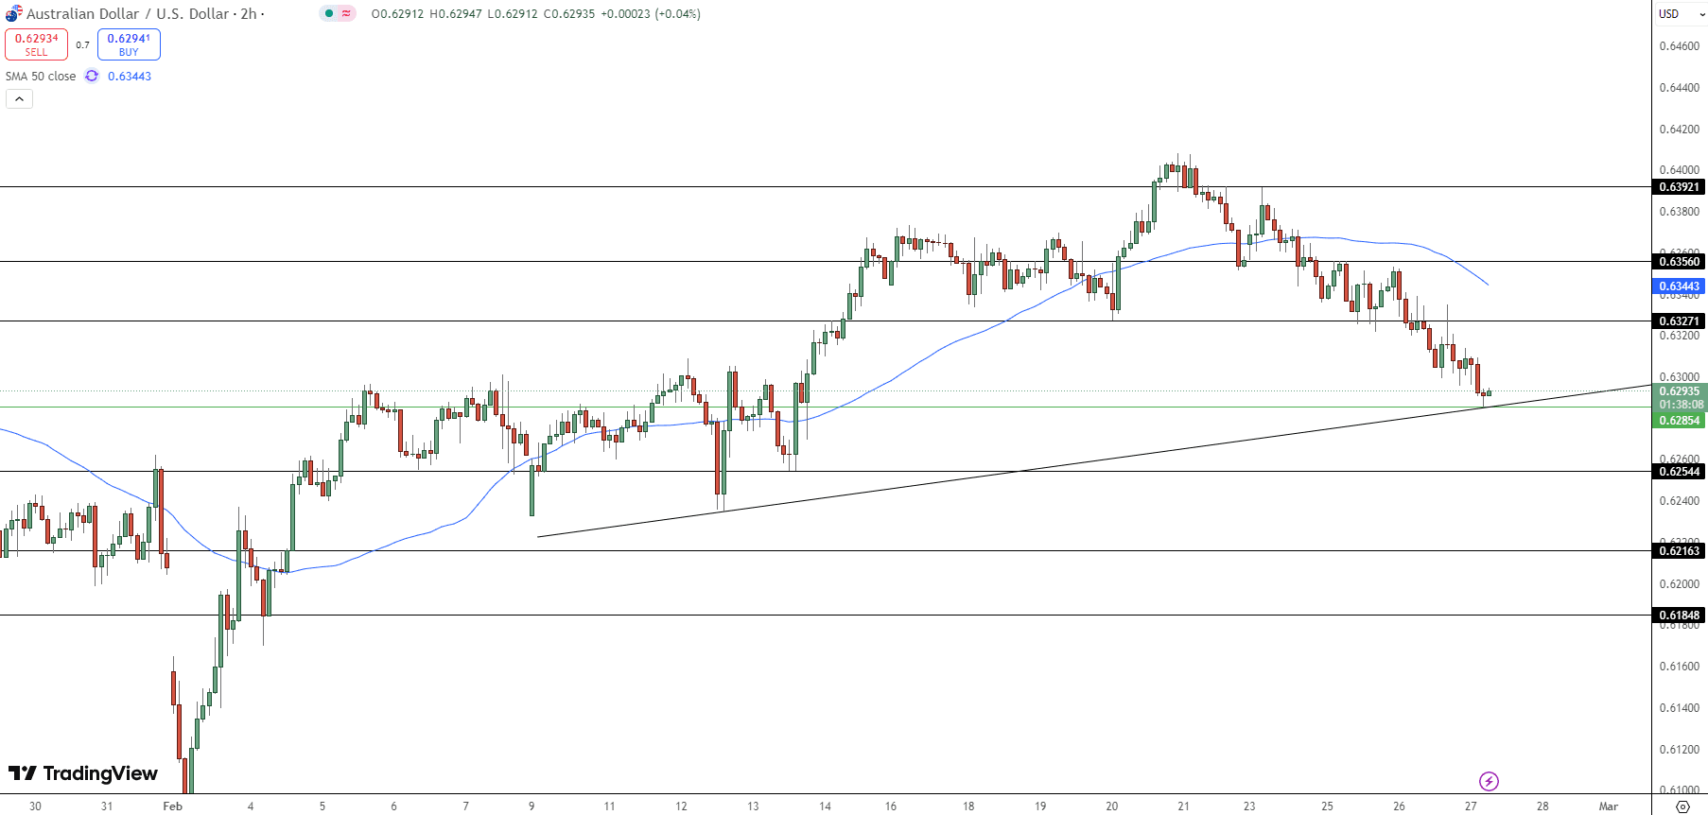Click the 01:38:08 countdown timer label

1680,405
